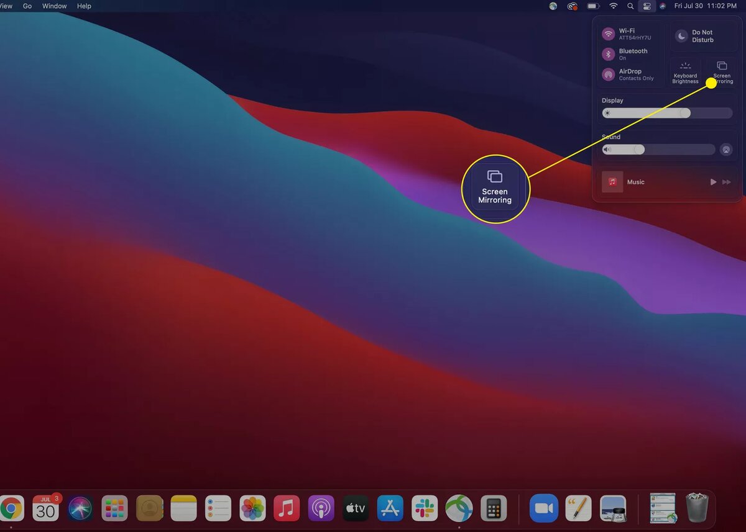Open the App Store from the Dock
Screen dimensions: 746x532
click(x=390, y=508)
